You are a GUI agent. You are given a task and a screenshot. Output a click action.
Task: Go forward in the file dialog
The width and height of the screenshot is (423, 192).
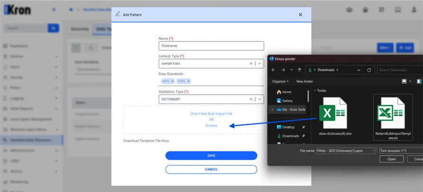point(283,70)
